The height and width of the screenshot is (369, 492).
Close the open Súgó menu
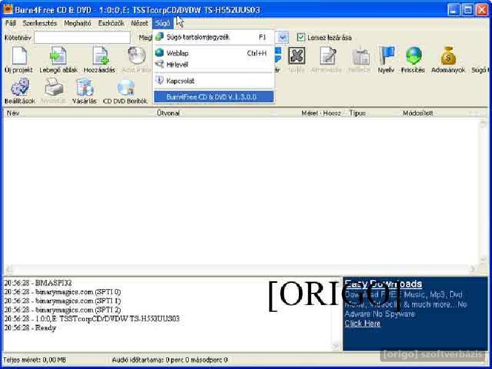(162, 23)
